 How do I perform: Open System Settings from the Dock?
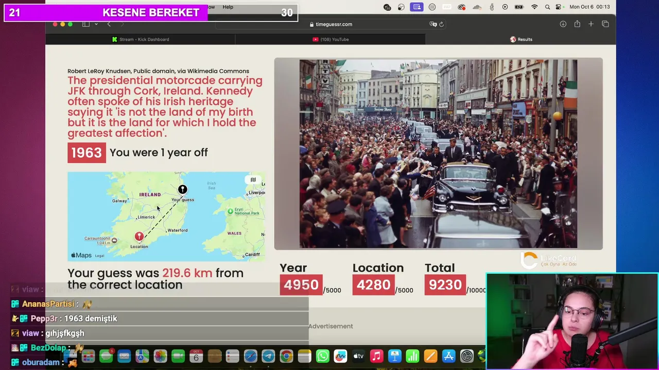[x=466, y=356]
